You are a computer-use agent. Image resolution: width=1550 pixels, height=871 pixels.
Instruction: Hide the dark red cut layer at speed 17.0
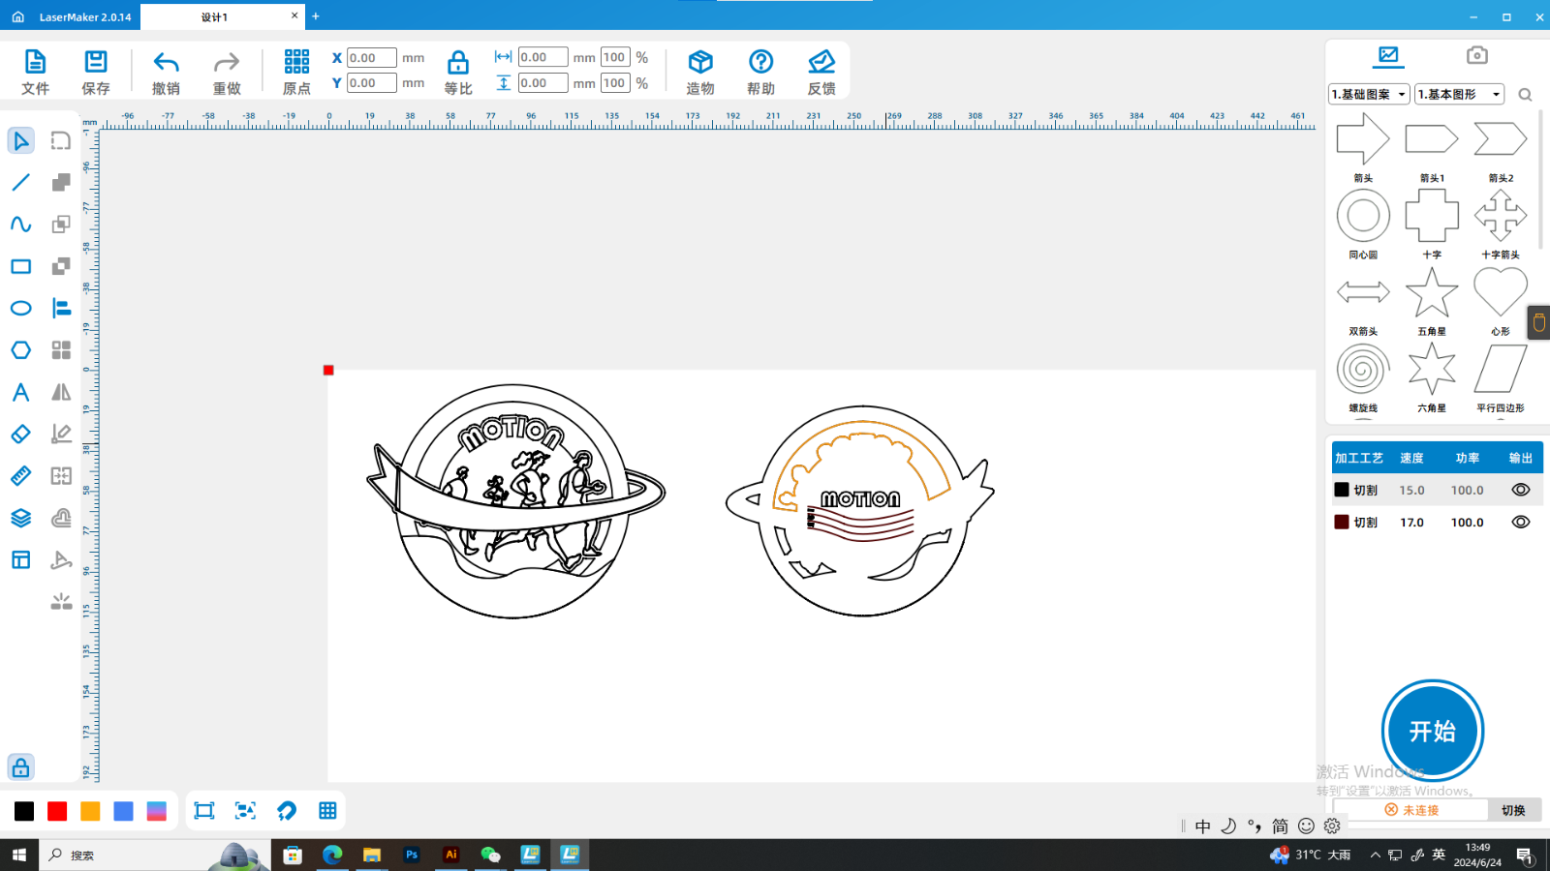click(x=1520, y=522)
